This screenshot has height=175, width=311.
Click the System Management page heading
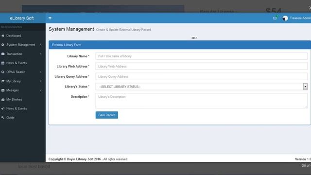71,29
